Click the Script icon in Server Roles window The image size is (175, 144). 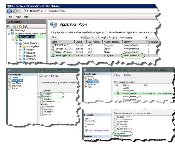(40, 76)
